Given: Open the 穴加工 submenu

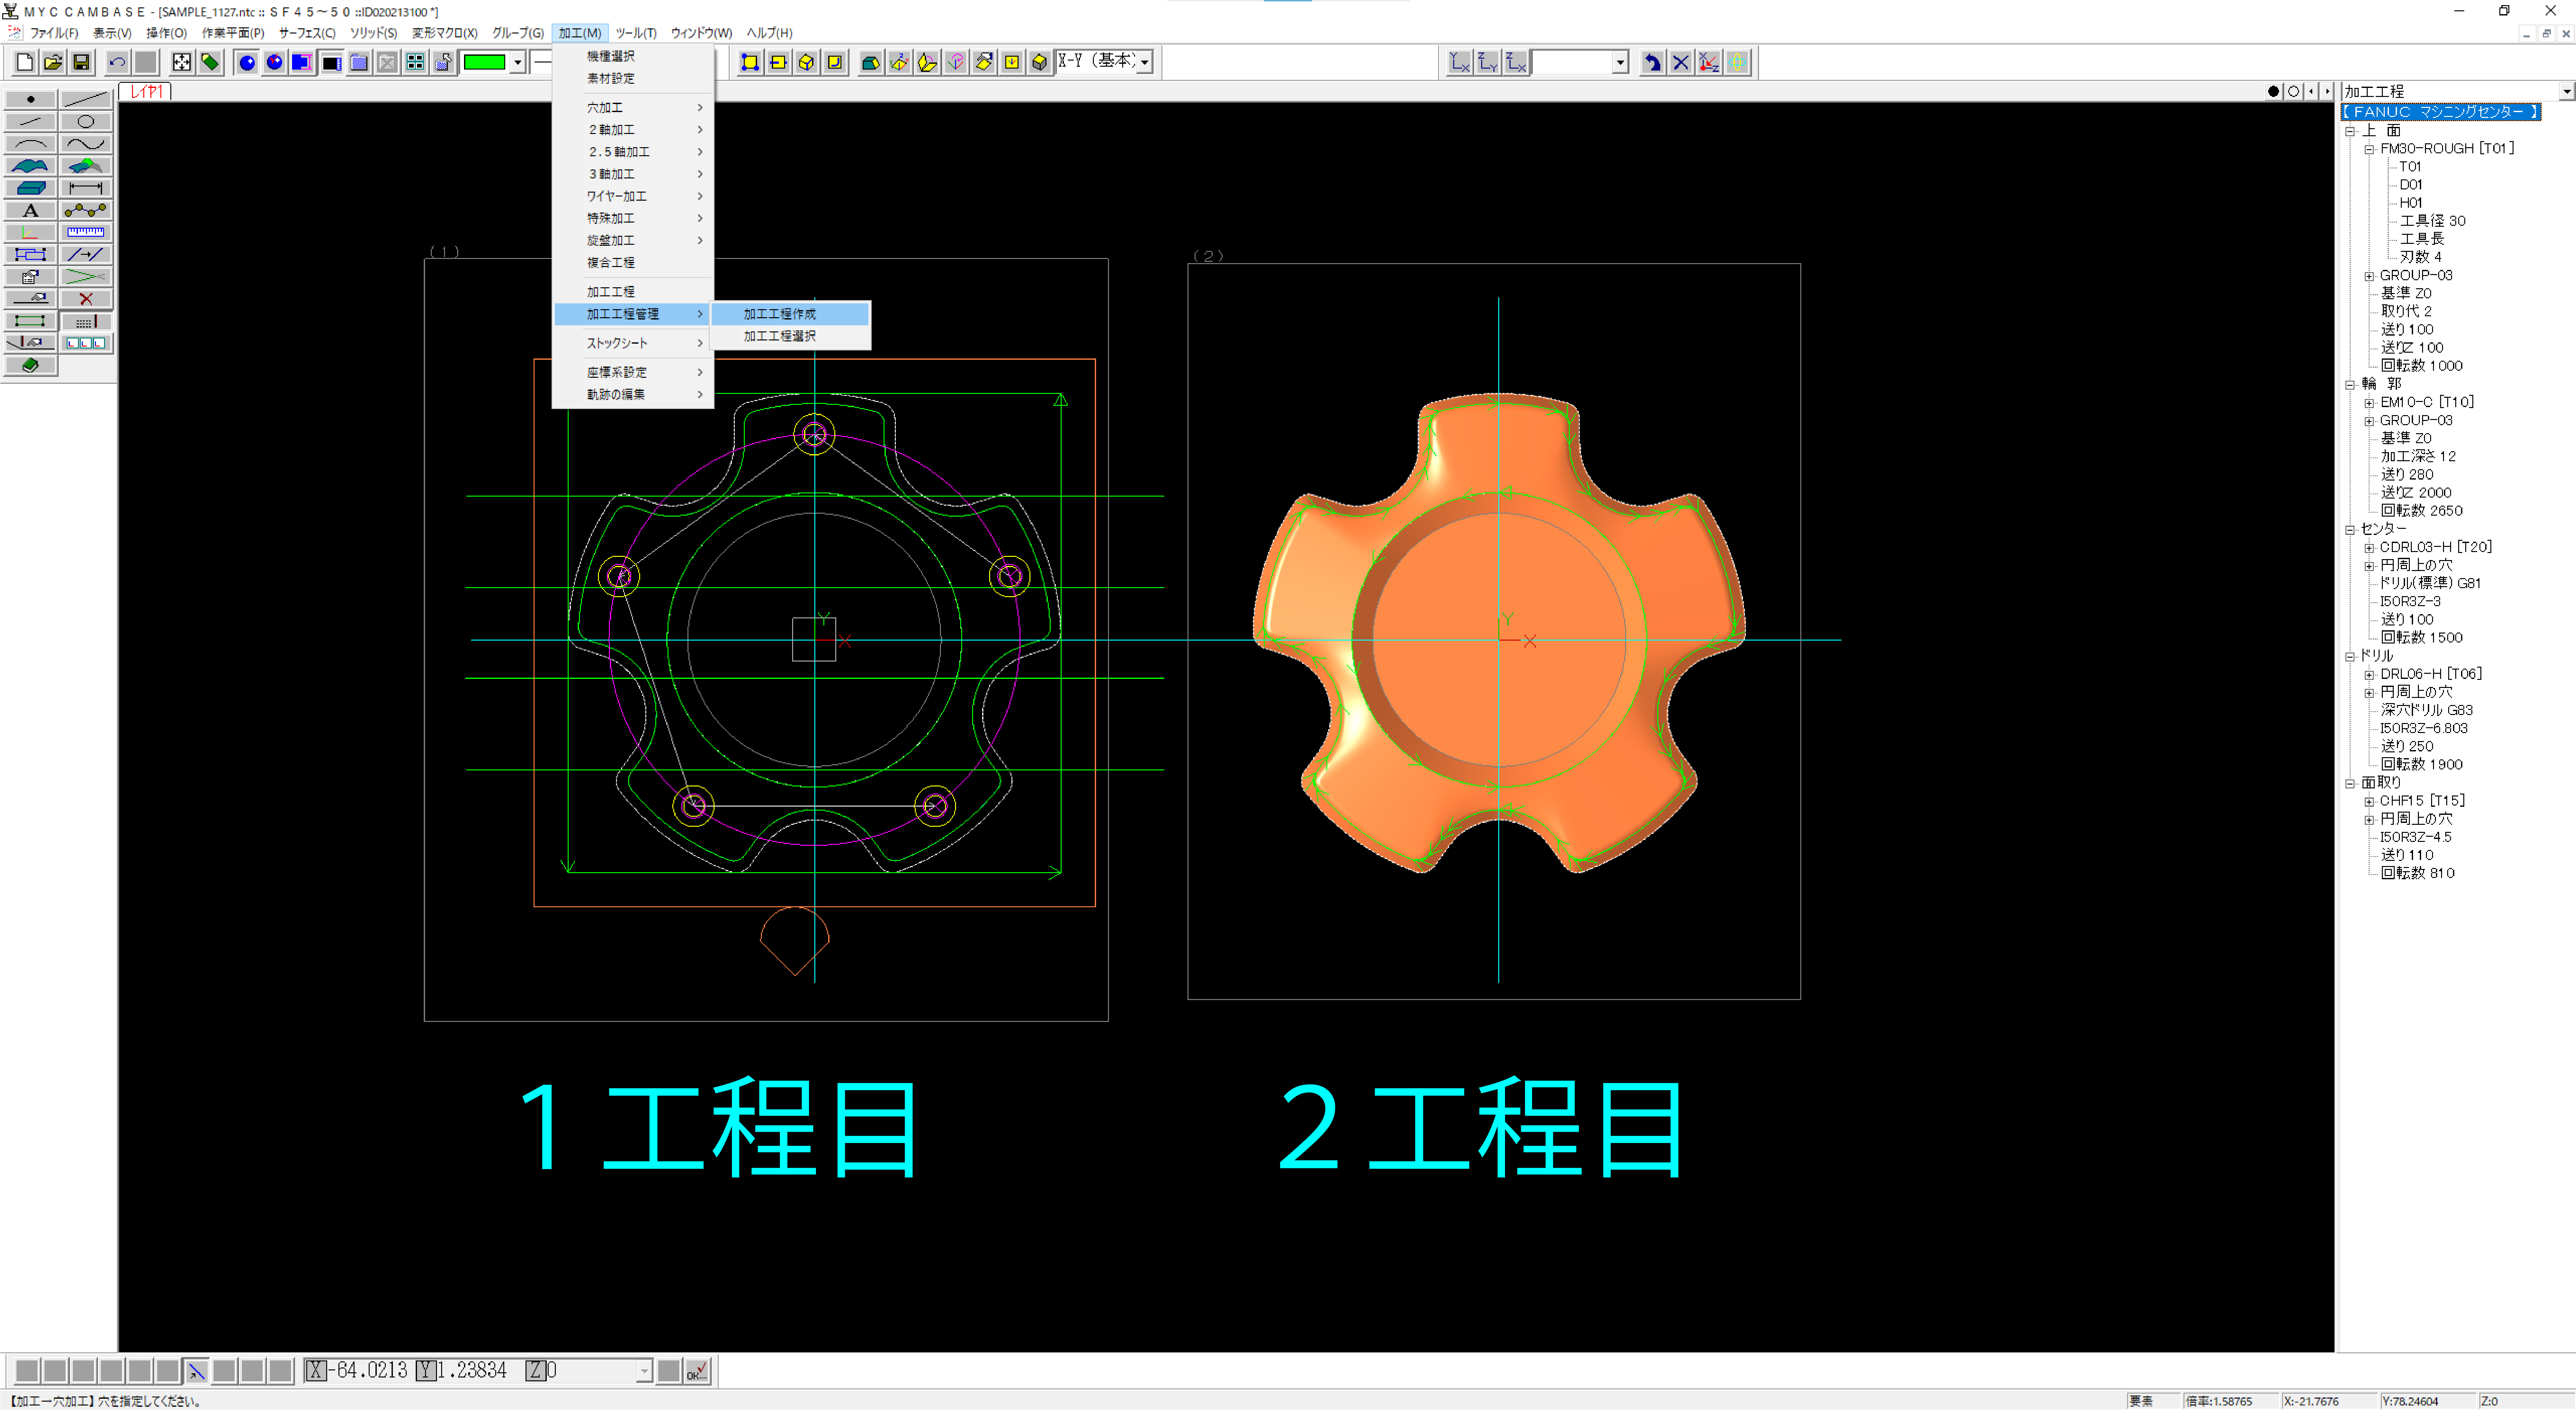Looking at the screenshot, I should click(x=633, y=107).
